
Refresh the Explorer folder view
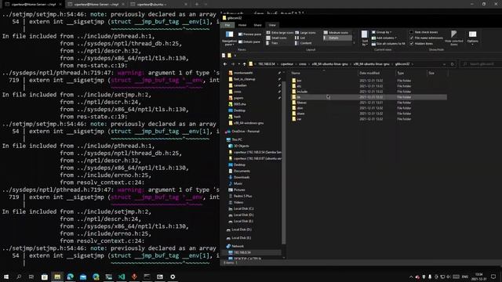(x=452, y=64)
